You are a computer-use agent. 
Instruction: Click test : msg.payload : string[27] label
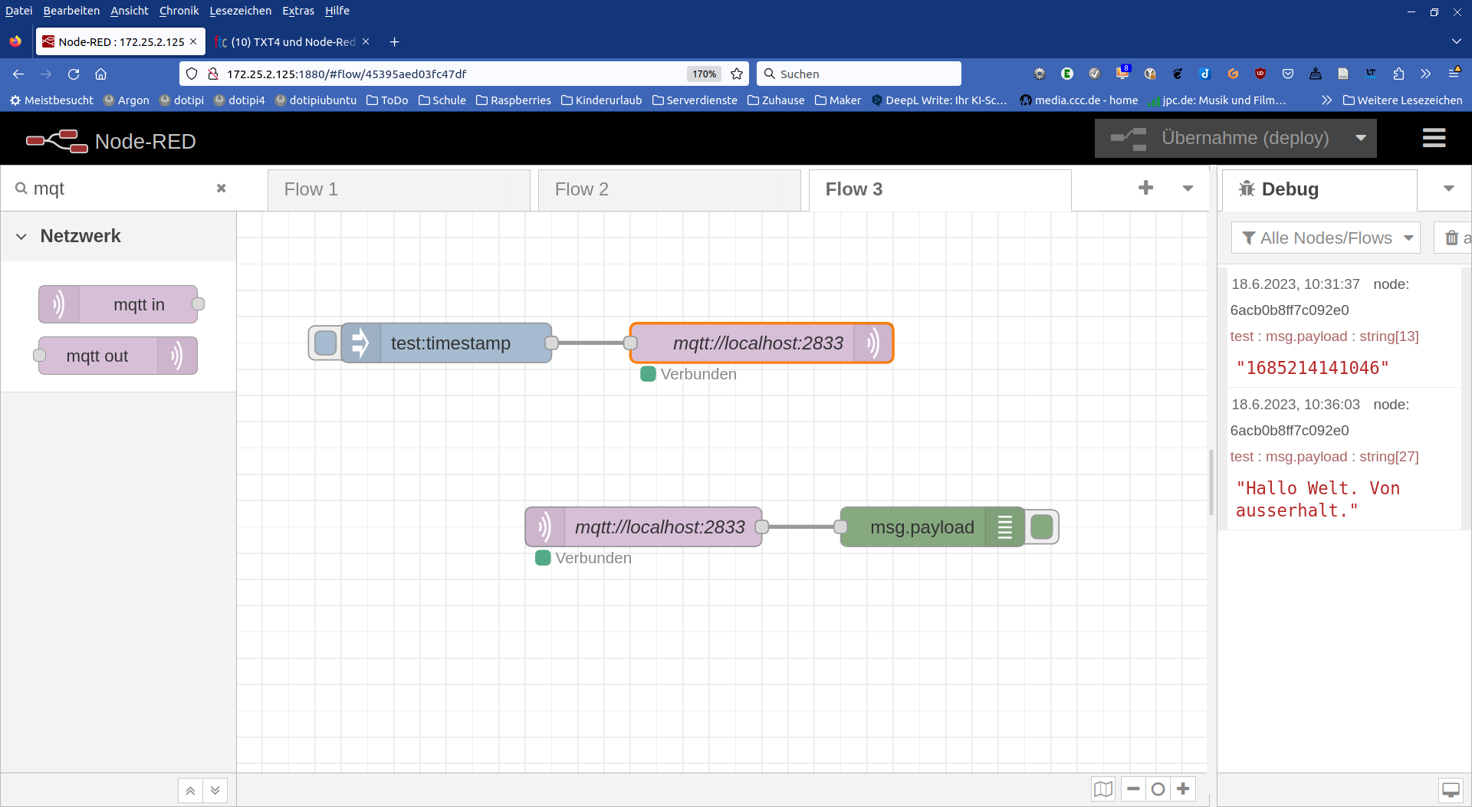1324,457
